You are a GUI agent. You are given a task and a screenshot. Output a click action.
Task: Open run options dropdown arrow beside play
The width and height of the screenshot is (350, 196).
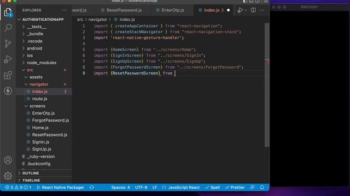[x=246, y=10]
